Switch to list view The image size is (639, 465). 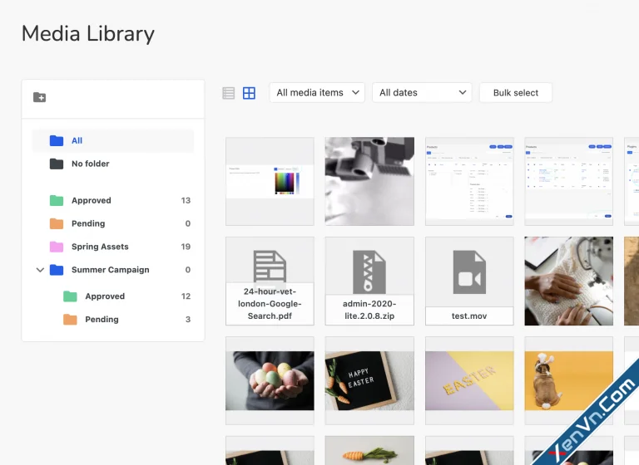[229, 93]
